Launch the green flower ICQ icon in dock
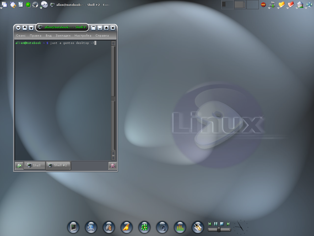This screenshot has height=236, width=314. click(144, 227)
